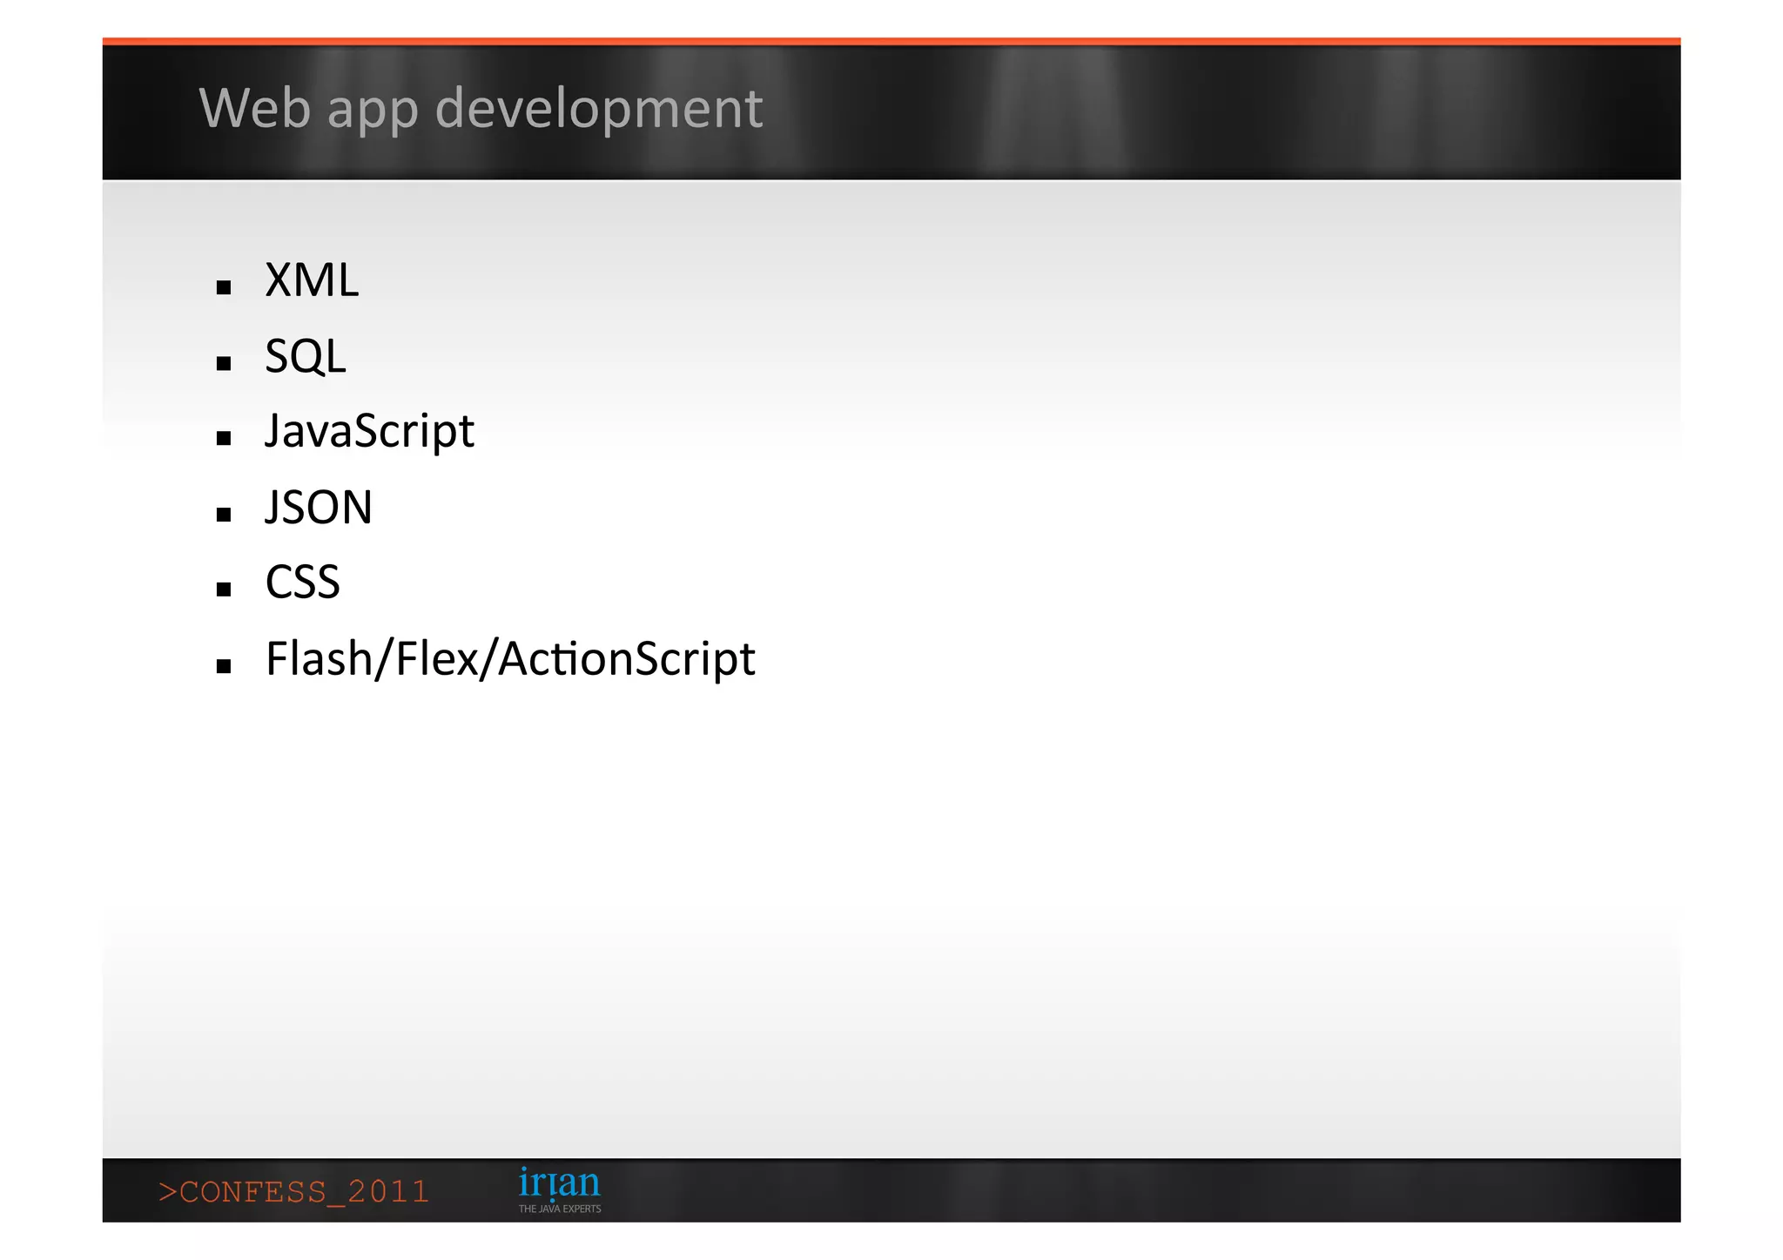
Task: Click the slide title "Web app development"
Action: 481,110
